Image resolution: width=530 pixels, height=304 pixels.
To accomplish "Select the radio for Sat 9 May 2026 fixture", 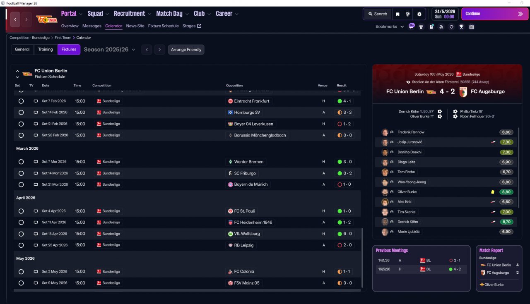I will pos(21,283).
